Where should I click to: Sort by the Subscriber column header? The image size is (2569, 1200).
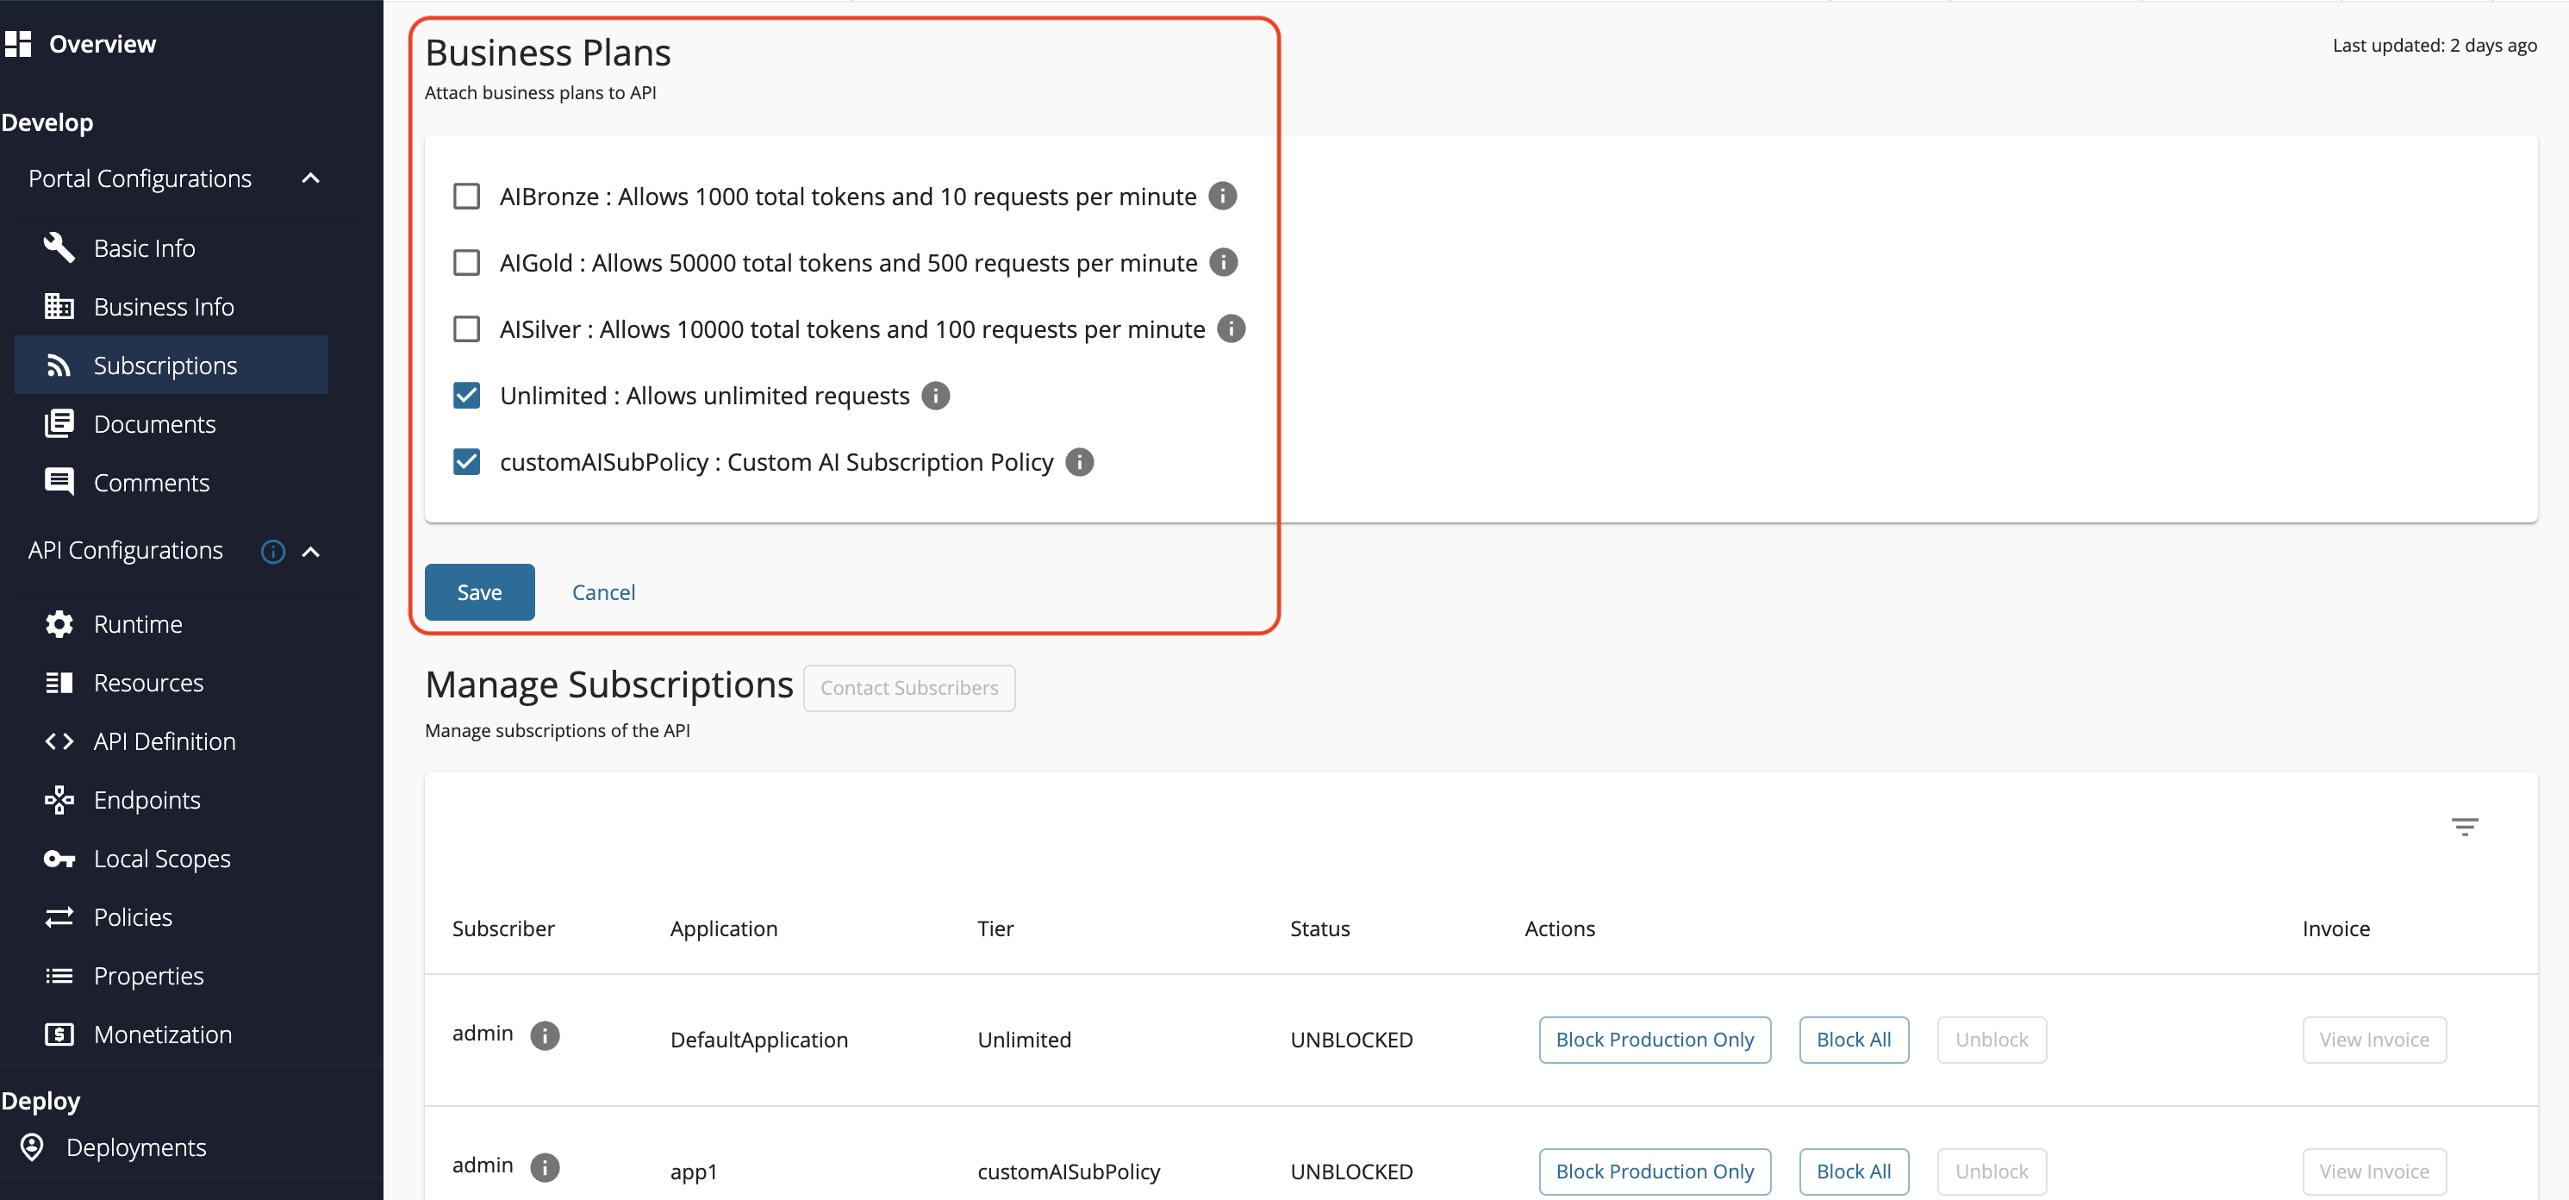tap(502, 928)
